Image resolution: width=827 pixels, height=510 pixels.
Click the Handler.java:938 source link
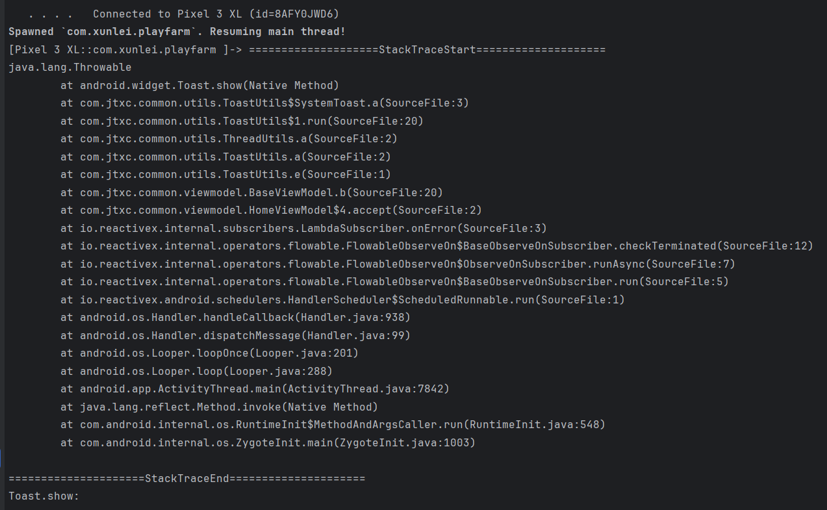355,318
